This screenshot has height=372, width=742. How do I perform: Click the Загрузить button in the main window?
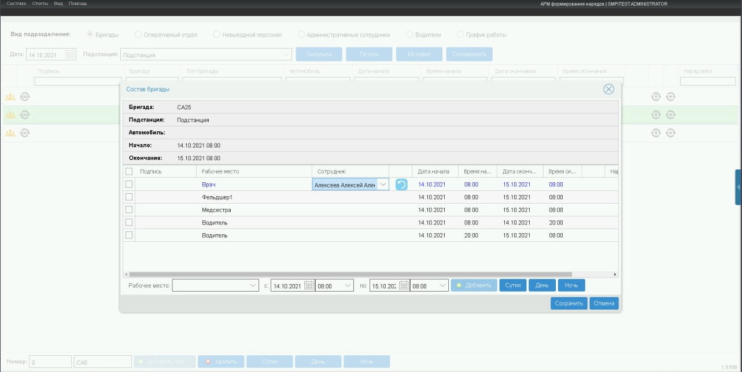319,54
